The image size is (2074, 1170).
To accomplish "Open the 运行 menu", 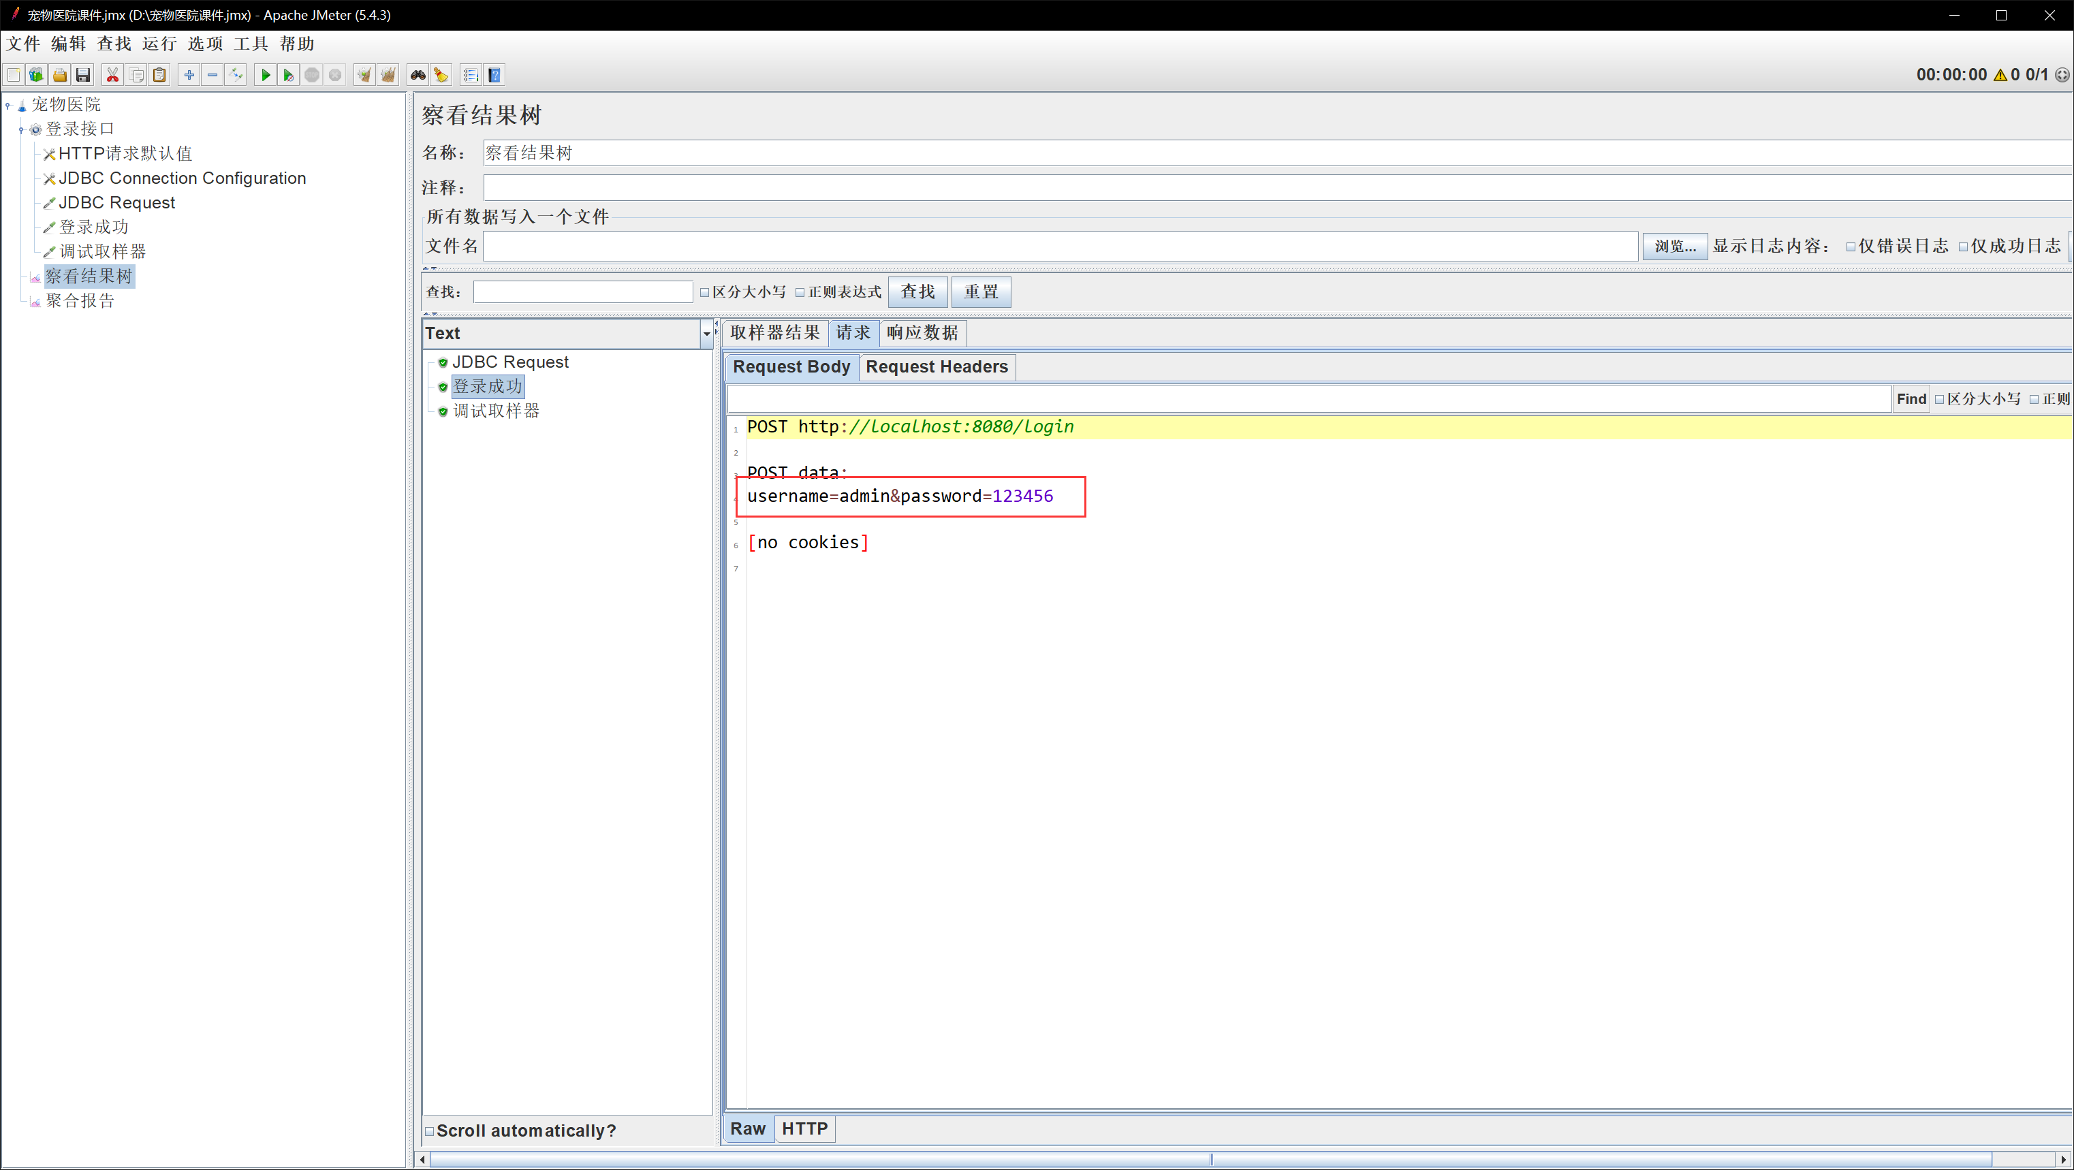I will click(159, 44).
